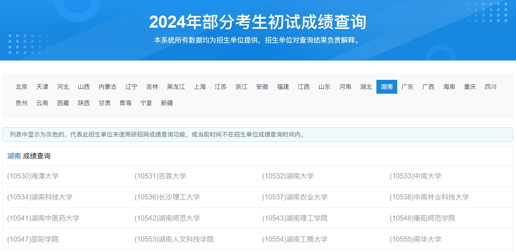Switch to the 黑龙江 tab

176,87
